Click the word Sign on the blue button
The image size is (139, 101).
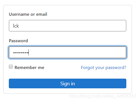pyautogui.click(x=65, y=84)
